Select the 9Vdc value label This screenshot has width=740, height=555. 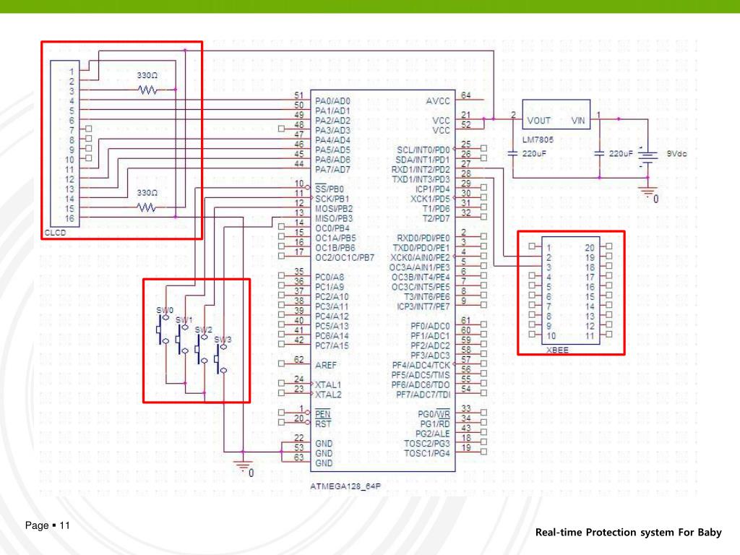coord(676,154)
